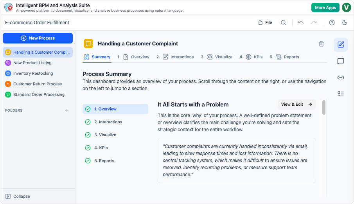Jump to 3. Visualize section in navigation
The width and height of the screenshot is (354, 204).
pyautogui.click(x=105, y=135)
